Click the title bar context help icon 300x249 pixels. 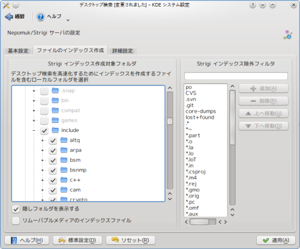pyautogui.click(x=253, y=5)
